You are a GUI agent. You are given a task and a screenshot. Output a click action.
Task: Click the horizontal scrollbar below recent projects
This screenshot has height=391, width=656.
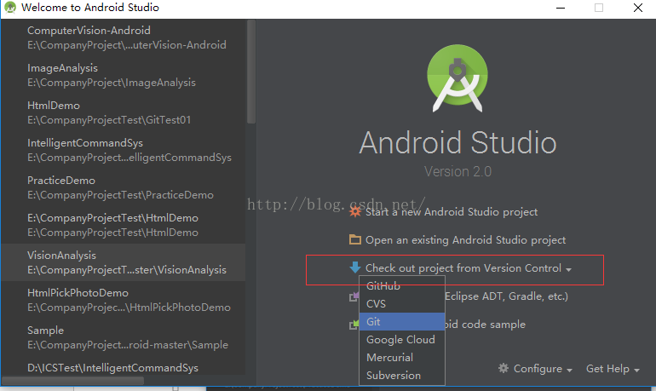[x=72, y=381]
